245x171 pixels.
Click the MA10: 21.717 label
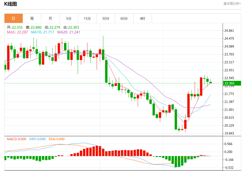point(42,32)
